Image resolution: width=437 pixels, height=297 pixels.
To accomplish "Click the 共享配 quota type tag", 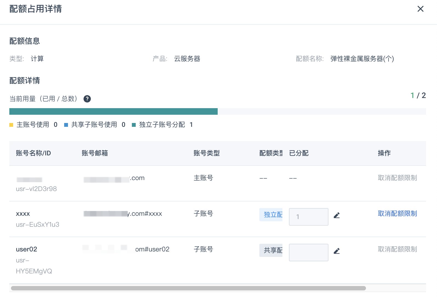I will coord(271,250).
